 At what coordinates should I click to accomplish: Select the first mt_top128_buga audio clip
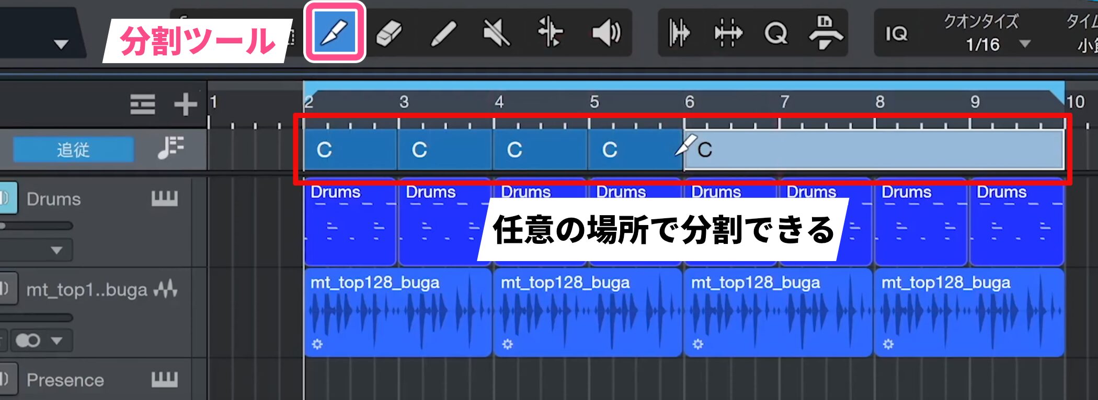(397, 313)
